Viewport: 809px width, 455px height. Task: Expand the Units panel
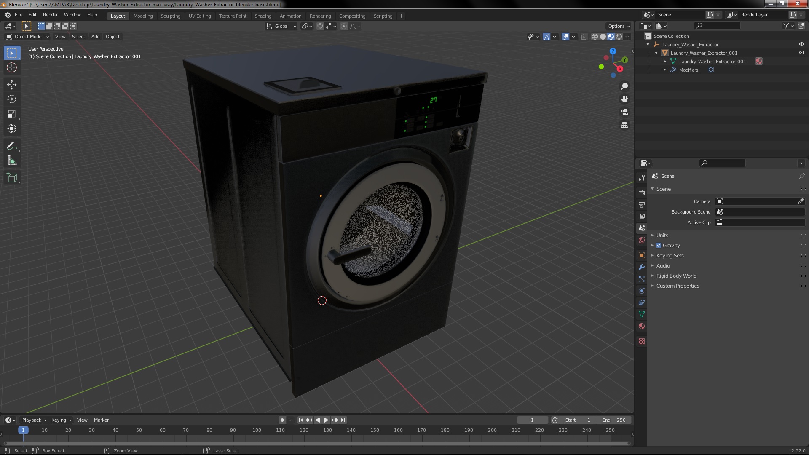662,236
